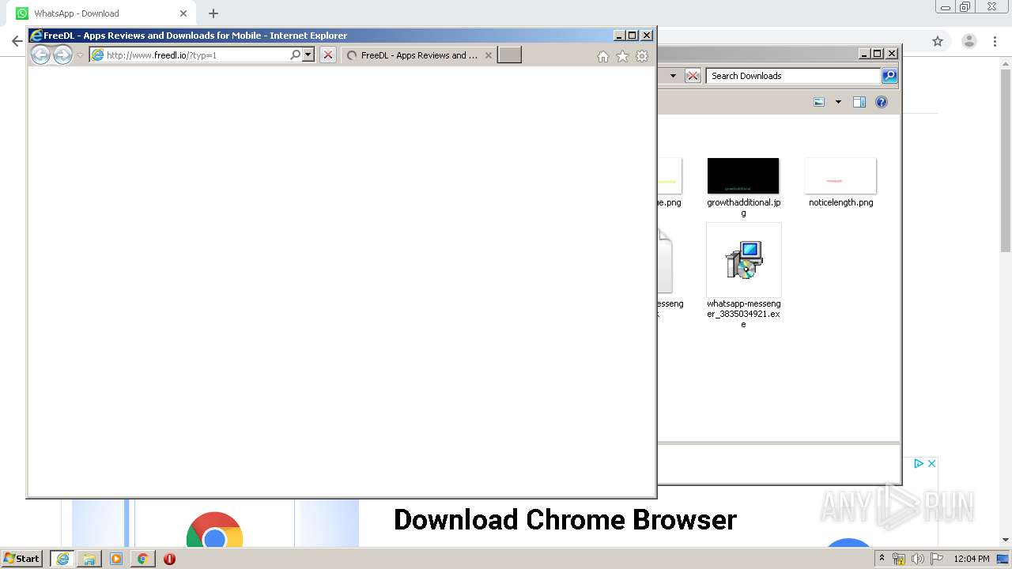Image resolution: width=1012 pixels, height=569 pixels.
Task: Click the AdChoices icon on the ad
Action: pyautogui.click(x=919, y=464)
